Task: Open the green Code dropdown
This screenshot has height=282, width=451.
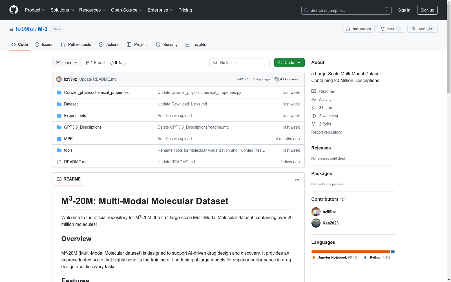Action: click(289, 63)
